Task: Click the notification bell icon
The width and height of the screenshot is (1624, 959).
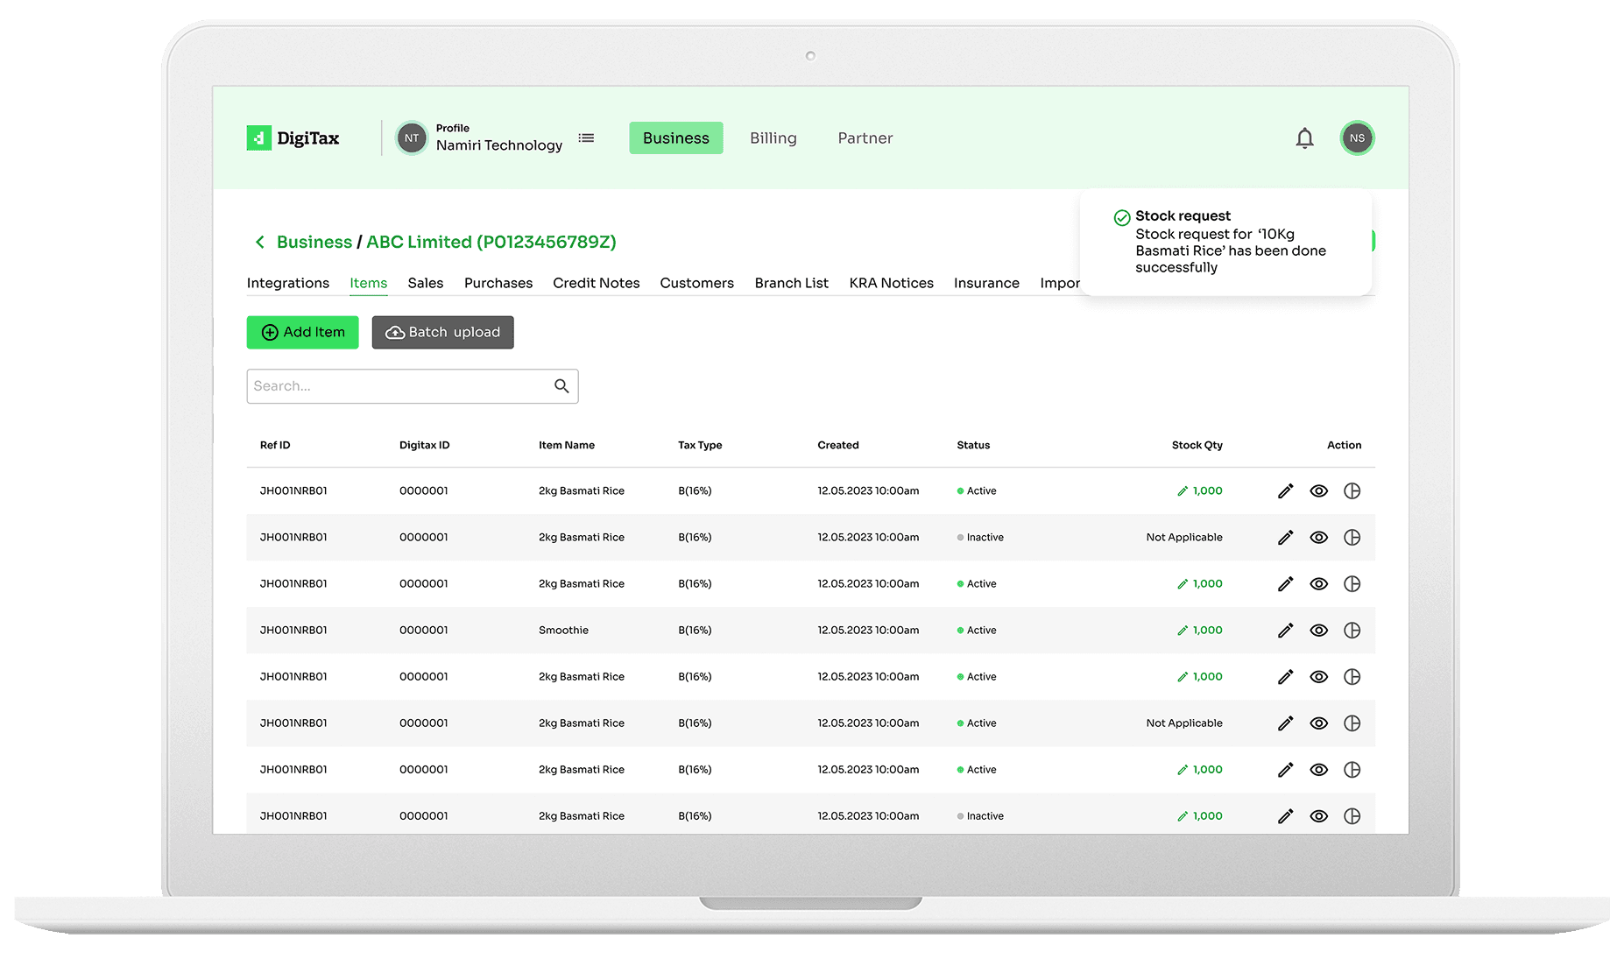Action: pos(1304,138)
